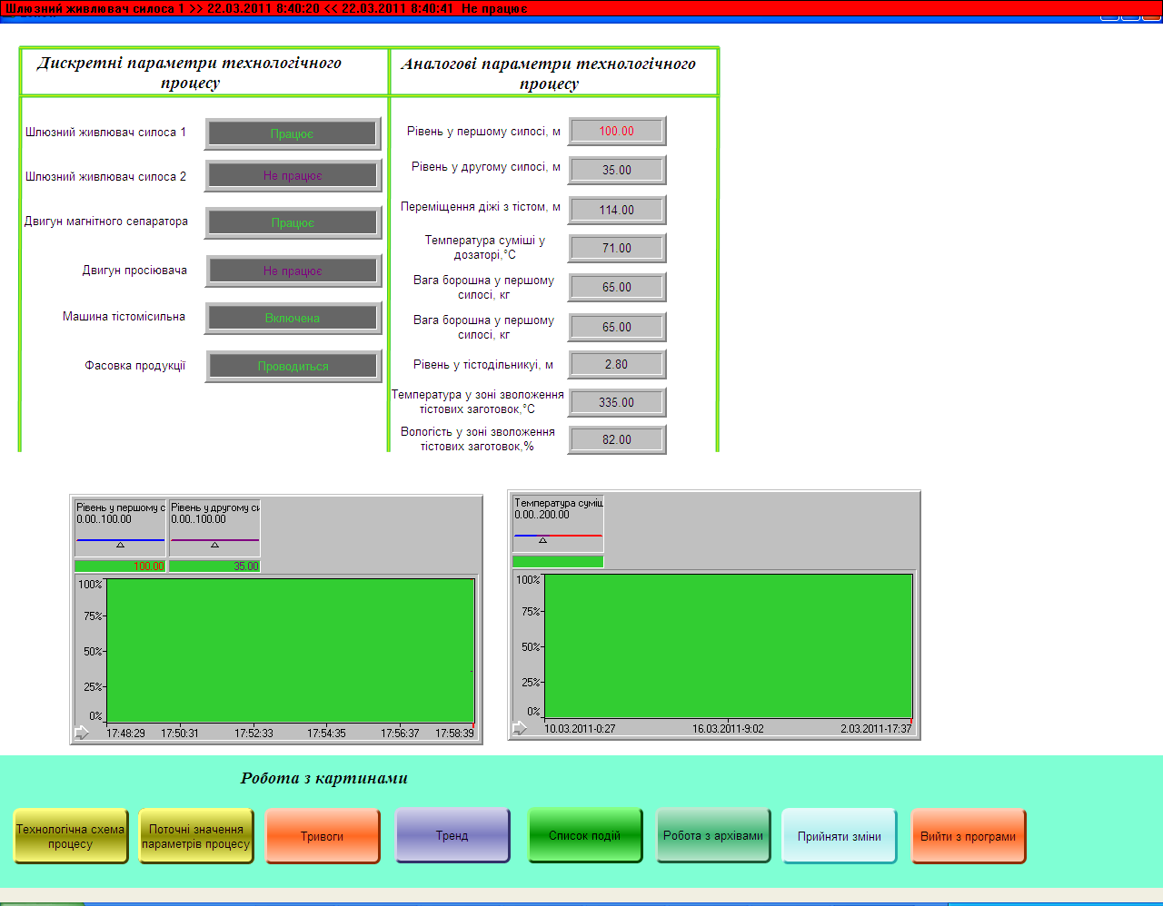Select dosing temperature field showing 71.00
The image size is (1163, 906).
[x=617, y=248]
